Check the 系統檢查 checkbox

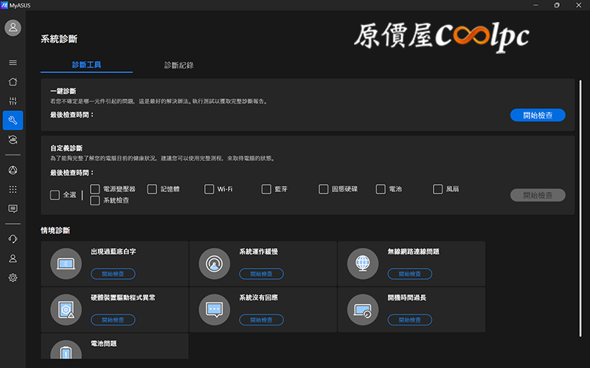[95, 200]
